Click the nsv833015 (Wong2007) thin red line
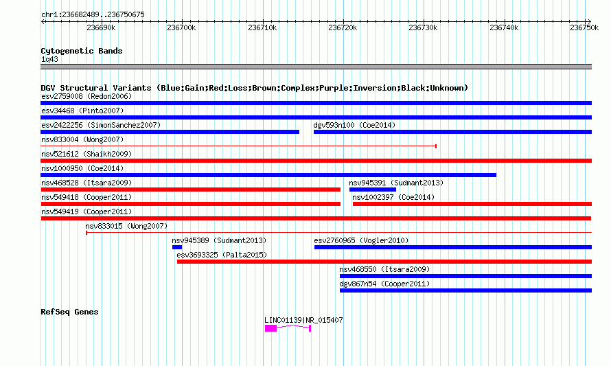The image size is (611, 366). tap(338, 233)
